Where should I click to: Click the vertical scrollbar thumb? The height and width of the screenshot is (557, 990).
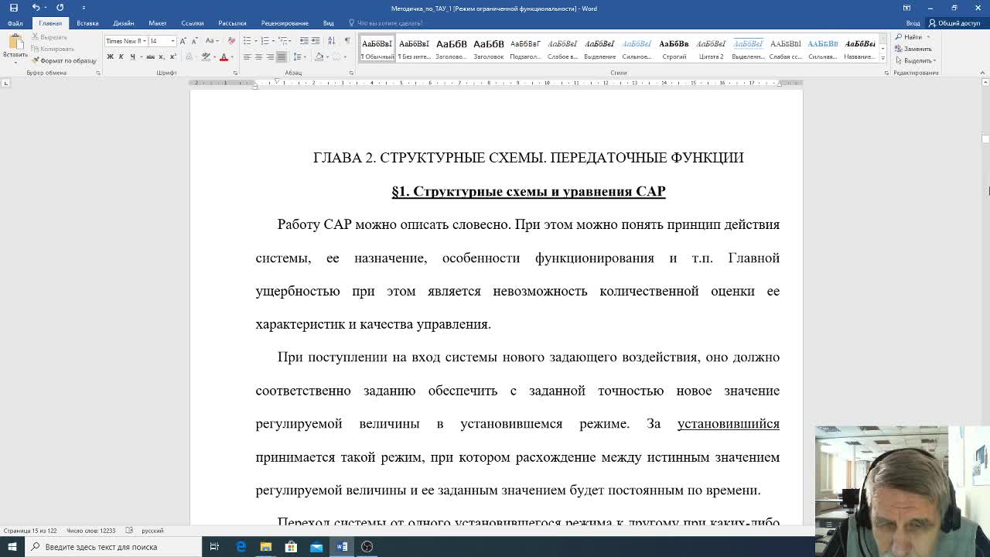tap(985, 139)
